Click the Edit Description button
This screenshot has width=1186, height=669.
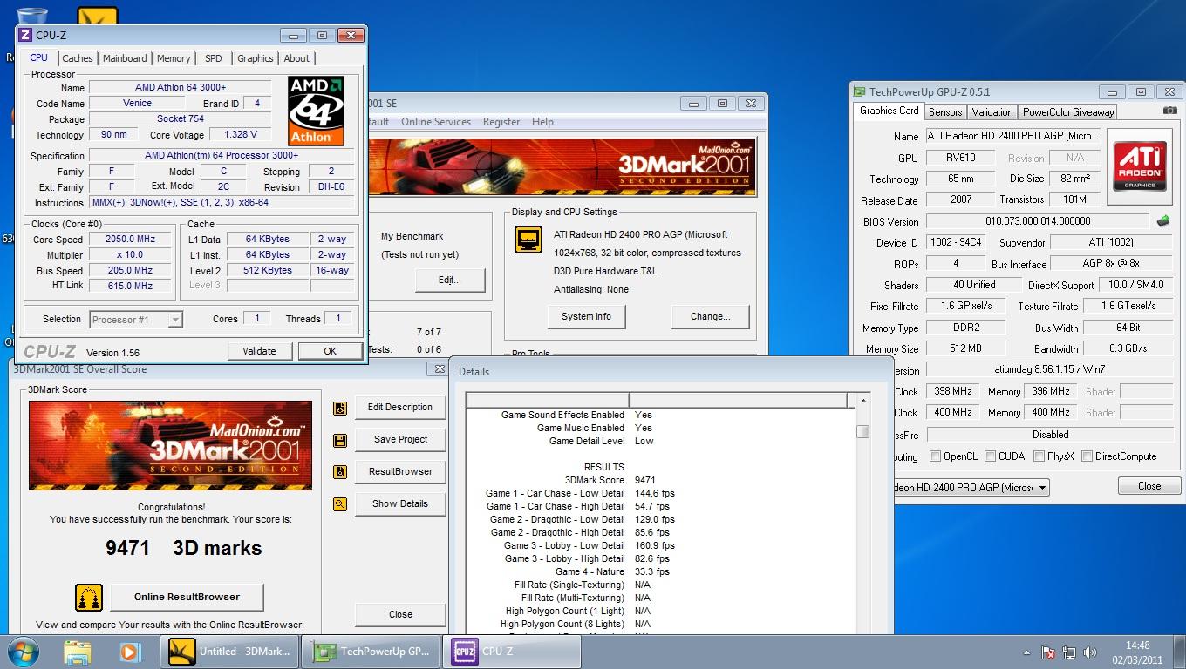click(400, 408)
